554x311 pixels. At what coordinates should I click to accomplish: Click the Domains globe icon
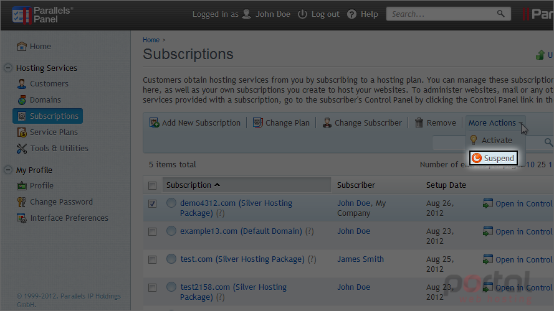click(x=22, y=100)
